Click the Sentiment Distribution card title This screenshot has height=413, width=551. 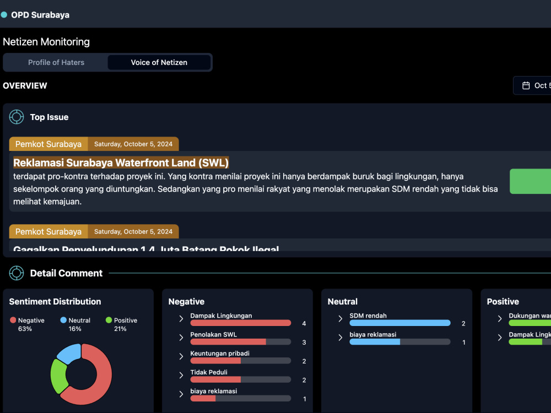[x=55, y=301]
